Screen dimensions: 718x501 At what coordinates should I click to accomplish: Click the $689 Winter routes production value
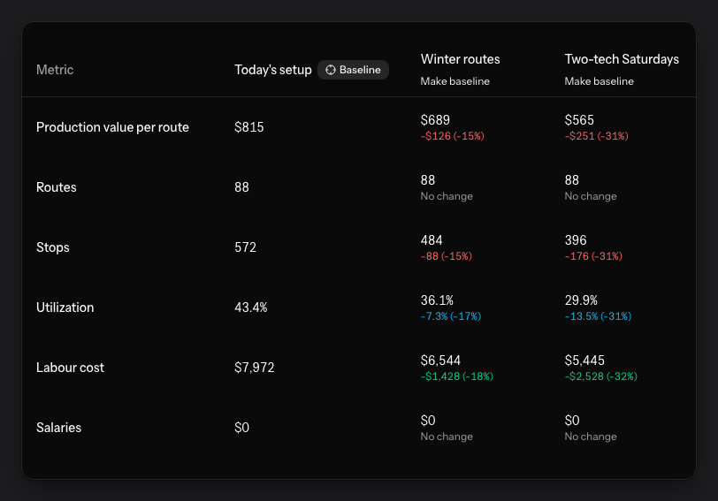tap(435, 120)
